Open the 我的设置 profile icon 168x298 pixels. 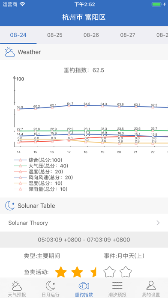coord(151,286)
